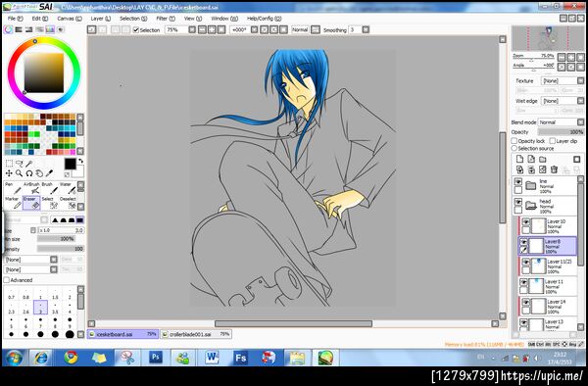Screen dimensions: 588x386
Task: Click the navigator preview thumbnail
Action: [x=548, y=38]
